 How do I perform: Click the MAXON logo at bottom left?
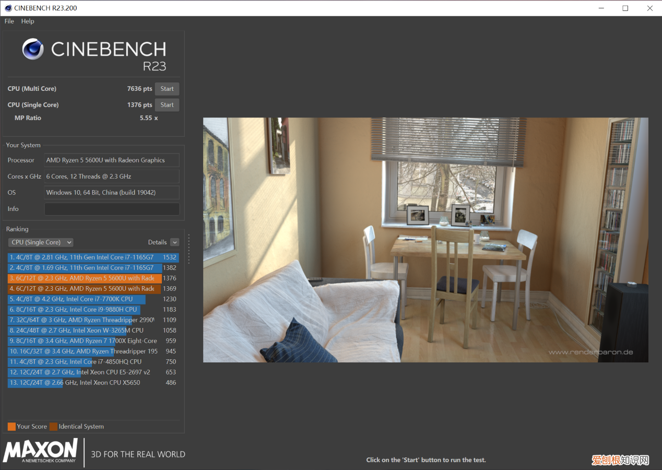click(x=41, y=451)
